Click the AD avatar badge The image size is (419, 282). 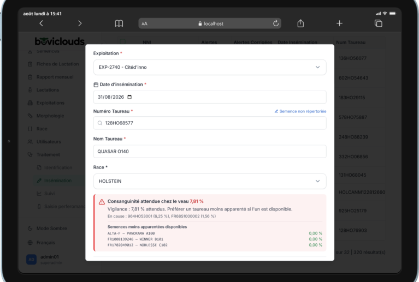31,259
